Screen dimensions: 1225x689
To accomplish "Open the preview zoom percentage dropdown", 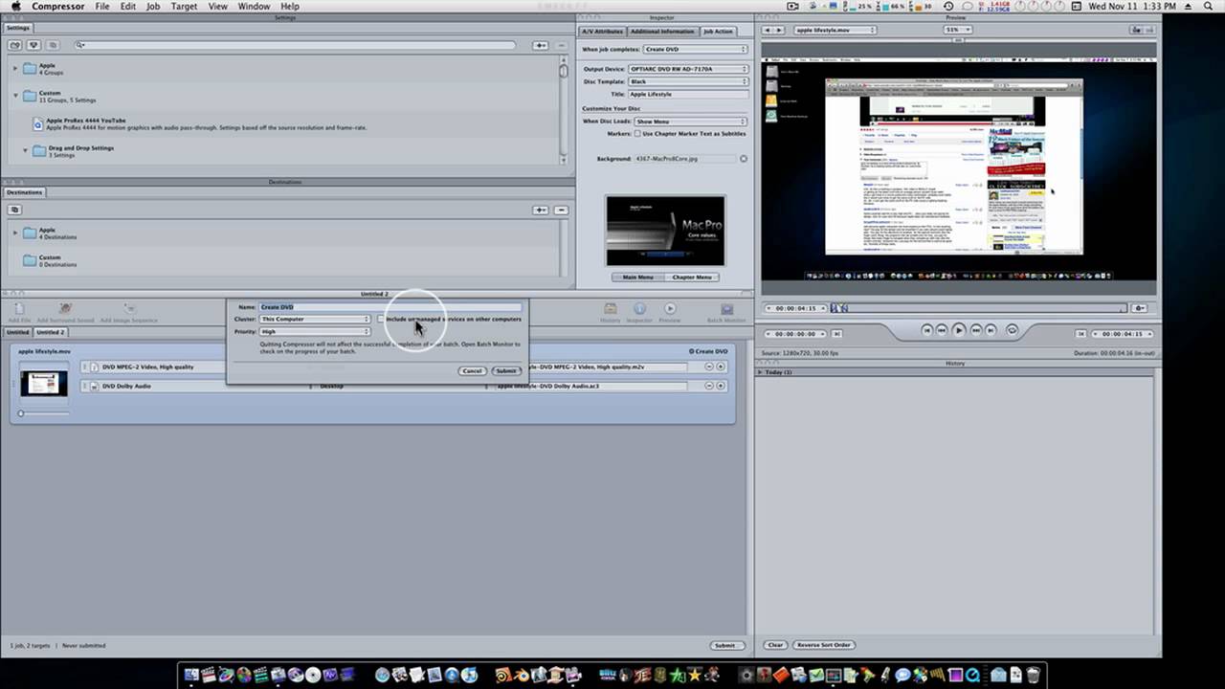I will coord(957,30).
